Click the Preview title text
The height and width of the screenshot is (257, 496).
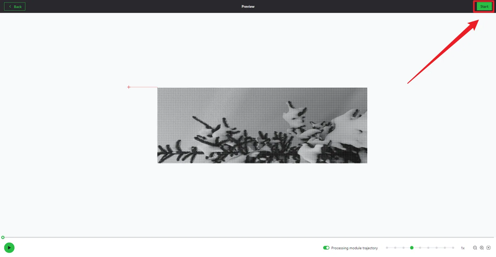click(x=248, y=6)
